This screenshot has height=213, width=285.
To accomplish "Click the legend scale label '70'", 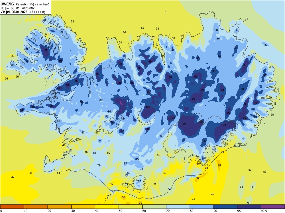I will tap(168, 211).
